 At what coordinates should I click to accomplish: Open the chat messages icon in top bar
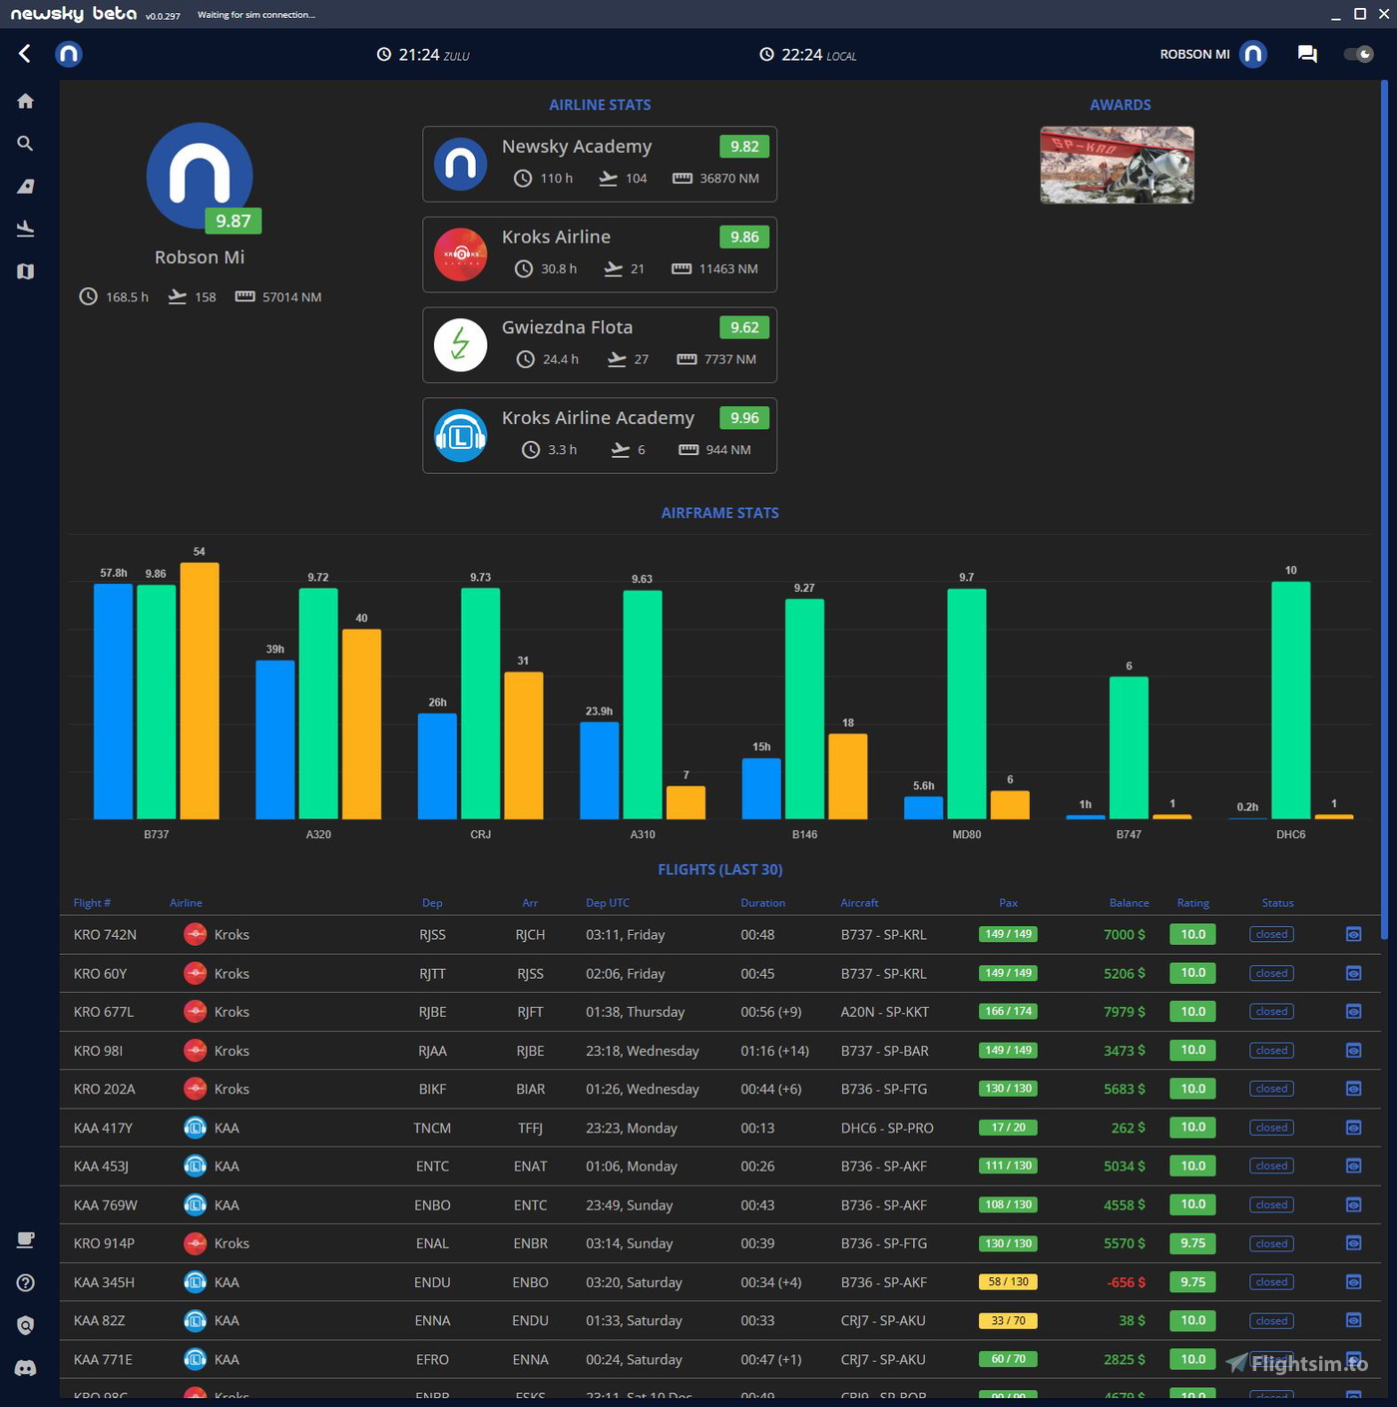click(x=1306, y=54)
